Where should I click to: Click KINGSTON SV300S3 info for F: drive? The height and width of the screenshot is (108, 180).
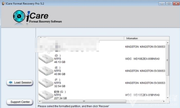tap(145, 83)
